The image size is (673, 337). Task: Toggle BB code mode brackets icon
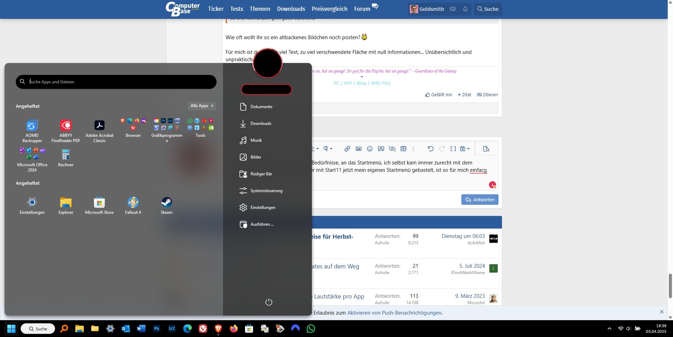click(x=453, y=149)
